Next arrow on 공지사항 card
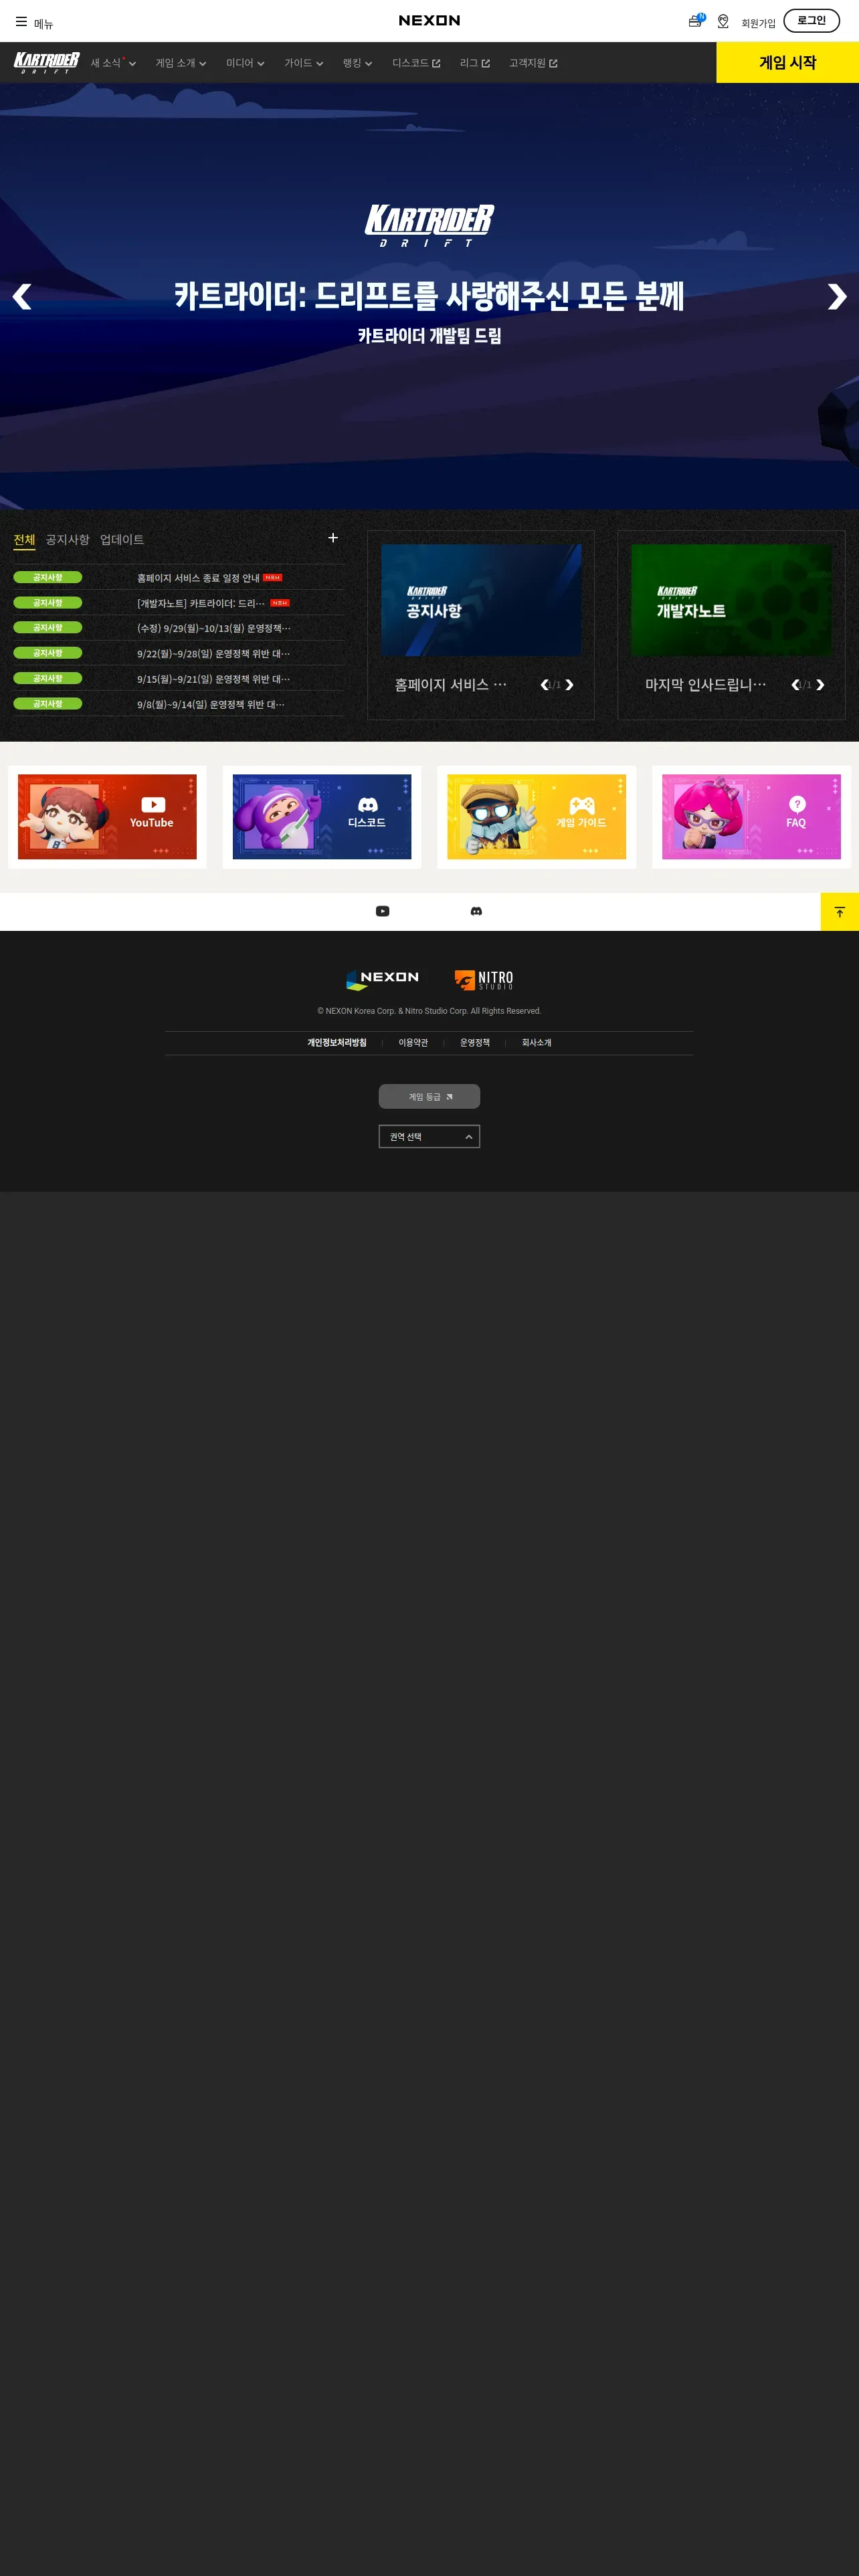Viewport: 859px width, 2576px height. (570, 685)
